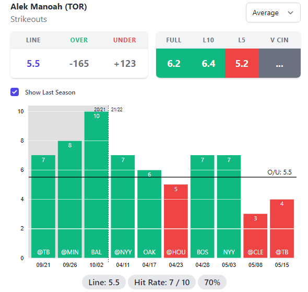Viewport: 308px width, 292px height.
Task: Click the UNDER column header
Action: click(x=125, y=40)
